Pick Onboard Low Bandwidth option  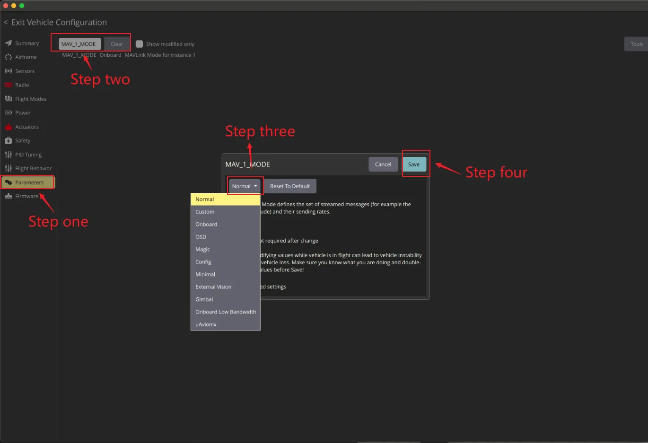pyautogui.click(x=225, y=312)
